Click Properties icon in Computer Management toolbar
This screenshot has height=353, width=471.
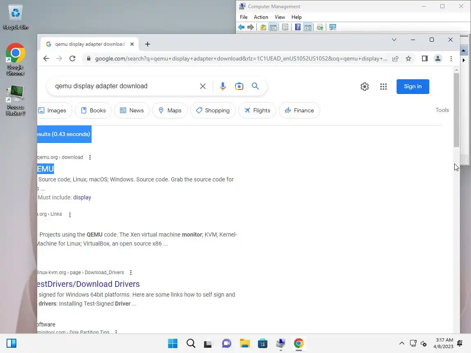[285, 27]
